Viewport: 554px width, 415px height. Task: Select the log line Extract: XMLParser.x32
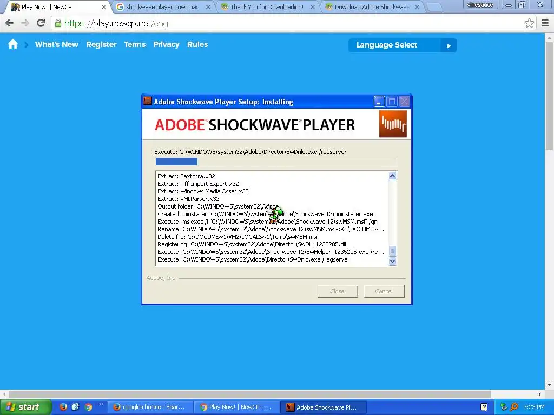(x=188, y=199)
